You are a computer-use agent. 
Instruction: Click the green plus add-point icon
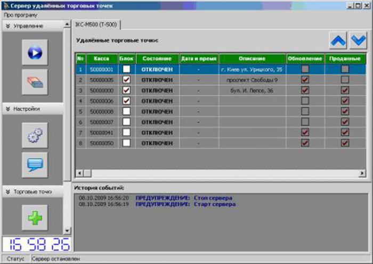pyautogui.click(x=35, y=217)
